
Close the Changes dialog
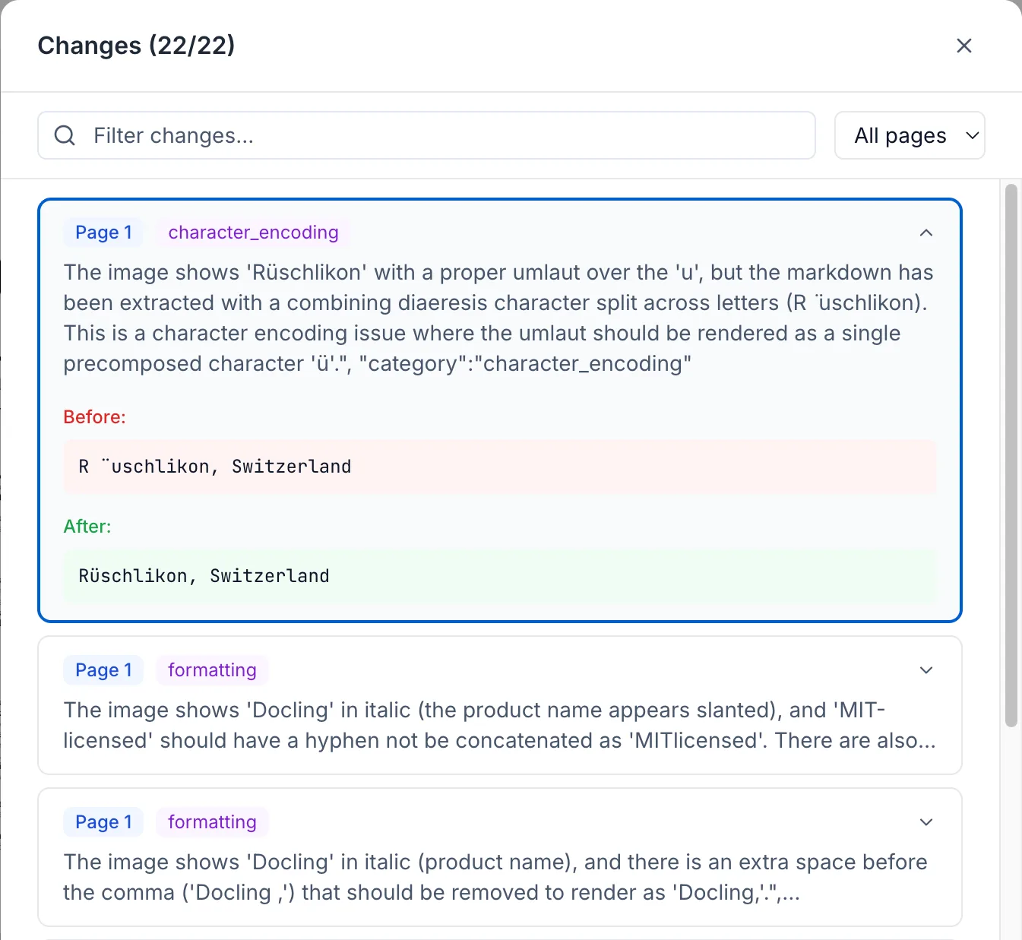click(963, 46)
